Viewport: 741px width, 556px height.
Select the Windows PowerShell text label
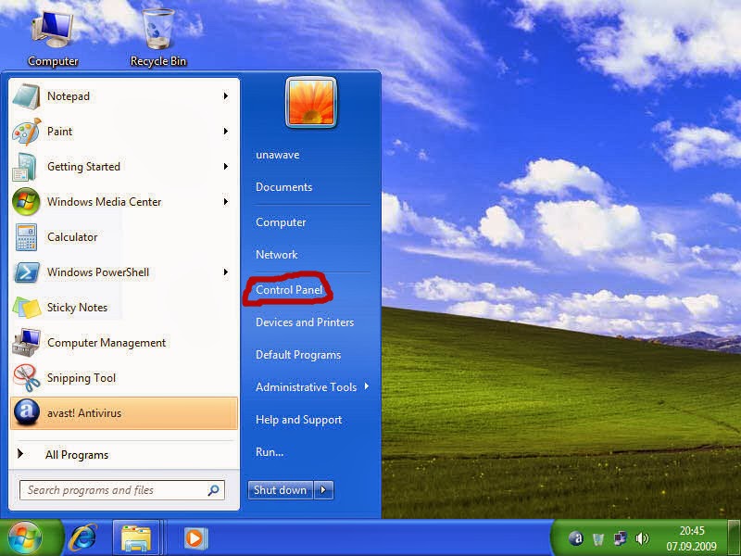pyautogui.click(x=98, y=272)
